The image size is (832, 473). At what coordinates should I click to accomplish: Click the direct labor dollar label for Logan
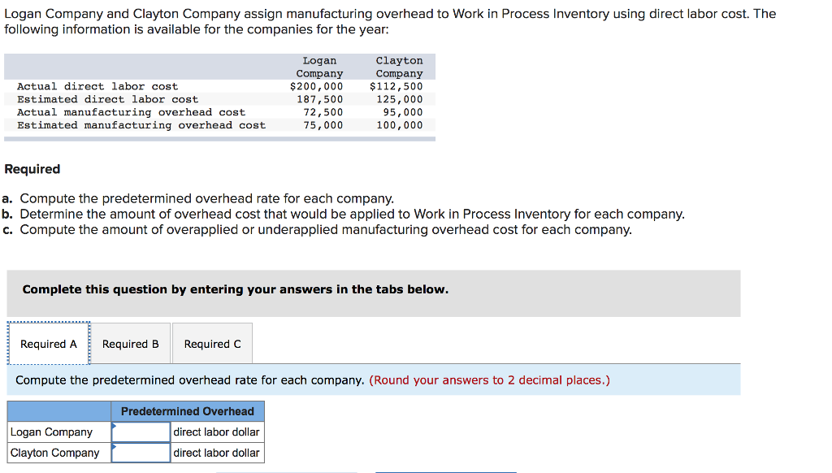point(216,432)
